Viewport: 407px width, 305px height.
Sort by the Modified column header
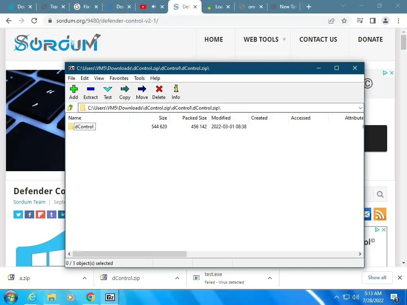229,118
